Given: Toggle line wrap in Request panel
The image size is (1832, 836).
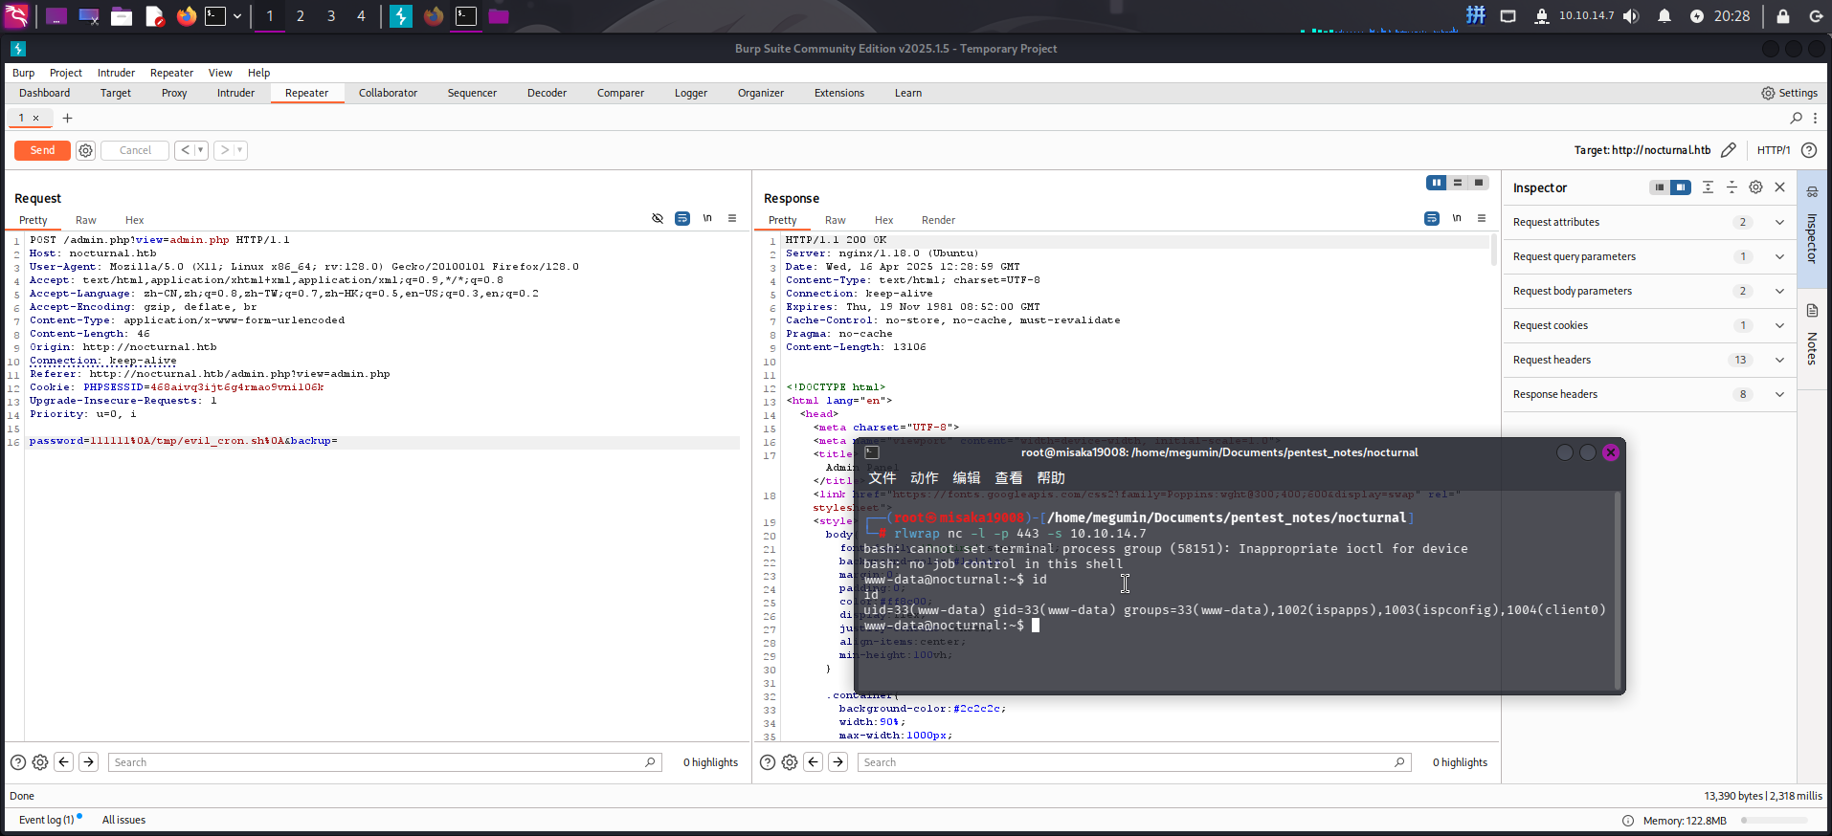Looking at the screenshot, I should click(682, 218).
